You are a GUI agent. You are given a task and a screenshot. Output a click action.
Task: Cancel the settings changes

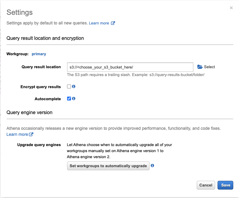pos(206,185)
